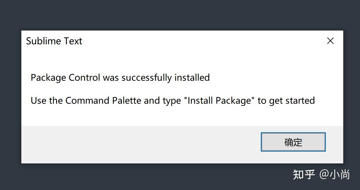Click the words "Package Control" in the message
The height and width of the screenshot is (190, 360).
tap(65, 78)
